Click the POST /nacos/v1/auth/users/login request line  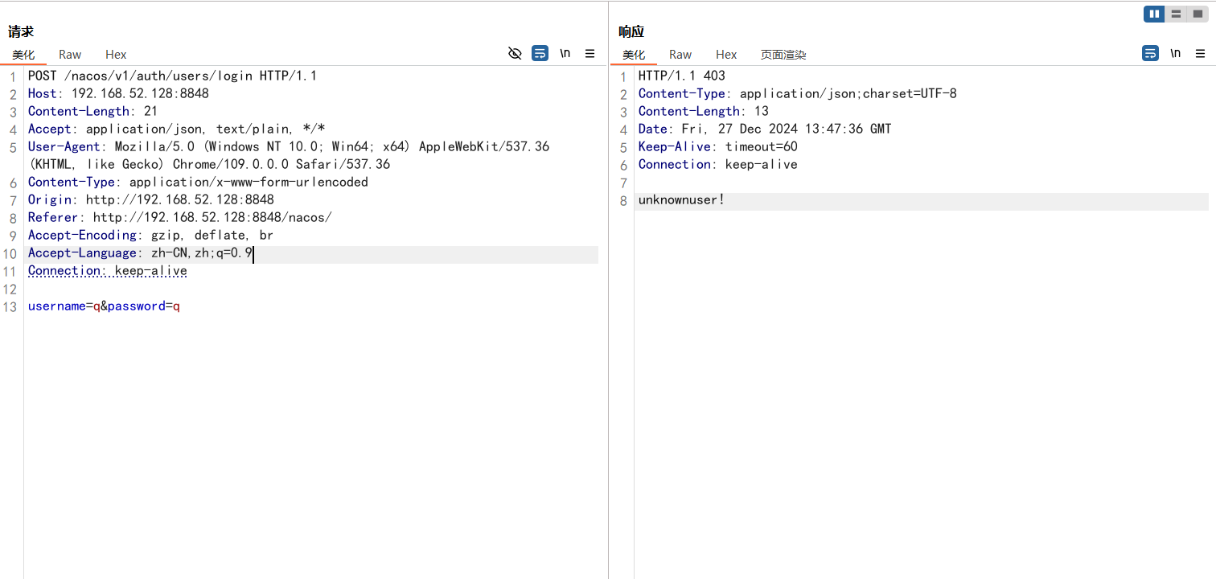click(172, 76)
